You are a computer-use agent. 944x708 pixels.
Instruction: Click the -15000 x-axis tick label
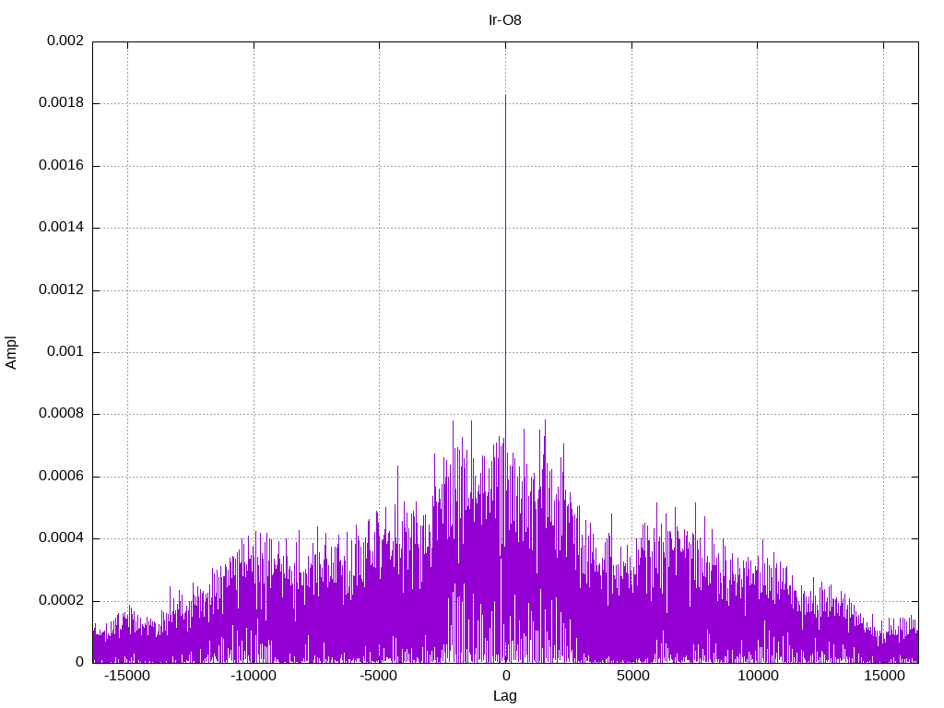[x=127, y=676]
